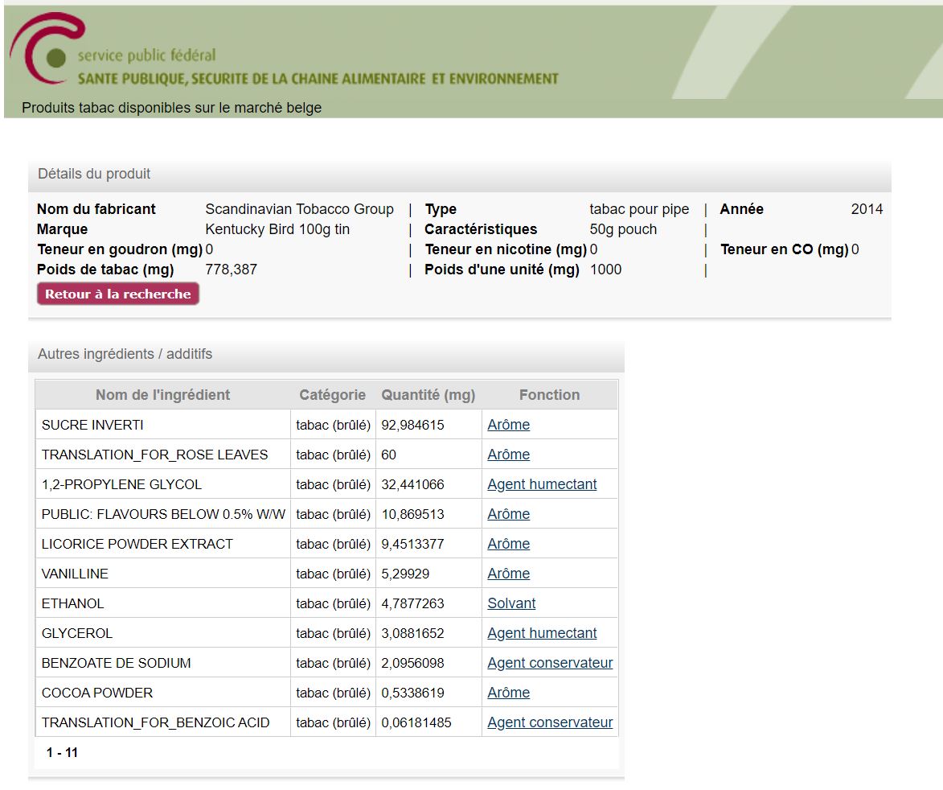
Task: Click the Fonction column header
Action: pos(550,395)
